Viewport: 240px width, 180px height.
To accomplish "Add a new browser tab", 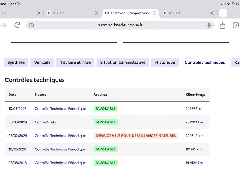I will [223, 13].
